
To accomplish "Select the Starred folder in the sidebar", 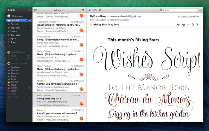I will (14, 24).
